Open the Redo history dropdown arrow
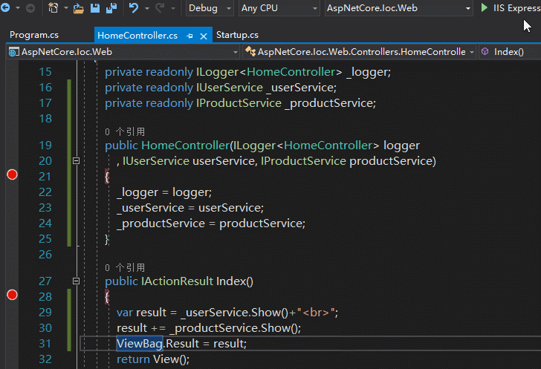The image size is (541, 369). pyautogui.click(x=173, y=8)
